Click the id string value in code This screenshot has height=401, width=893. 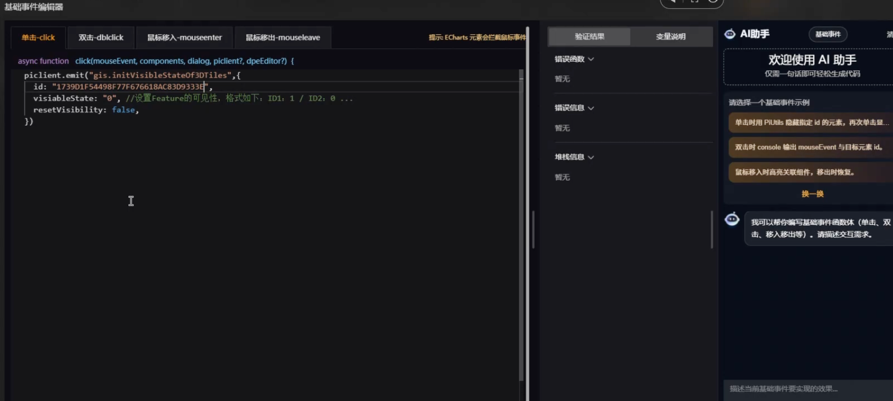pyautogui.click(x=130, y=87)
